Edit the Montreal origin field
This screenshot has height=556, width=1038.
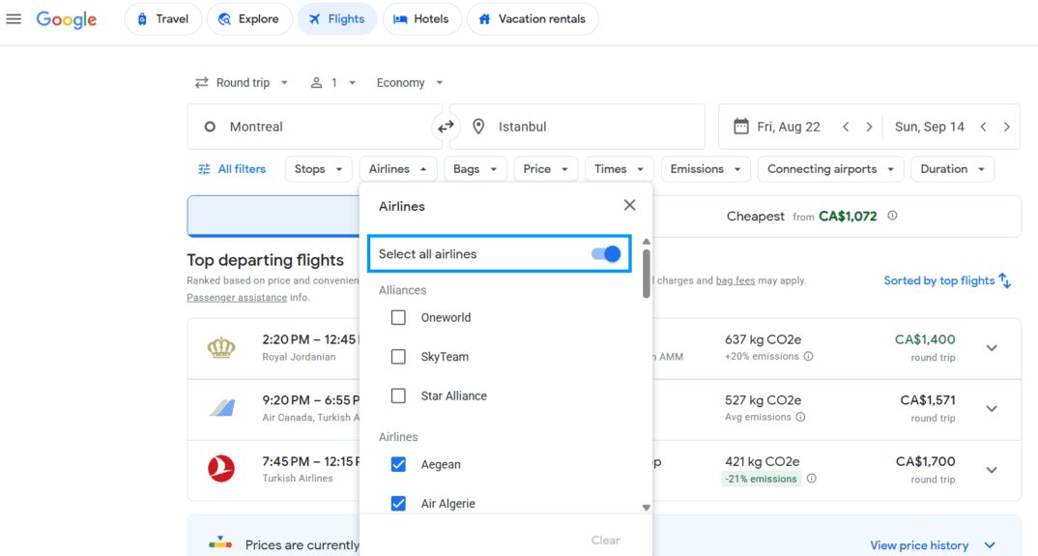click(314, 127)
